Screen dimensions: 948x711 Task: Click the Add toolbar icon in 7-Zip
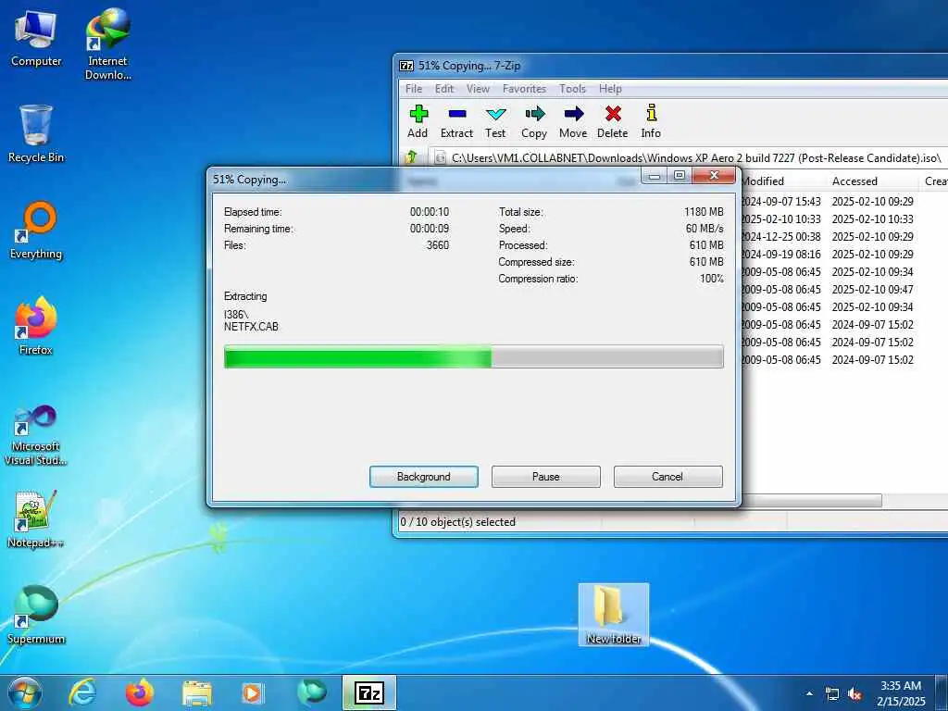pyautogui.click(x=418, y=121)
